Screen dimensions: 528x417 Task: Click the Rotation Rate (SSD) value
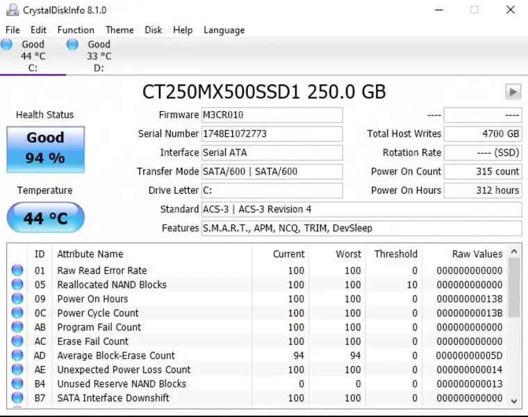coord(483,153)
